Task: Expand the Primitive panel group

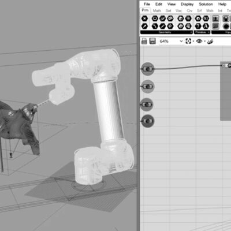Action: (202, 32)
